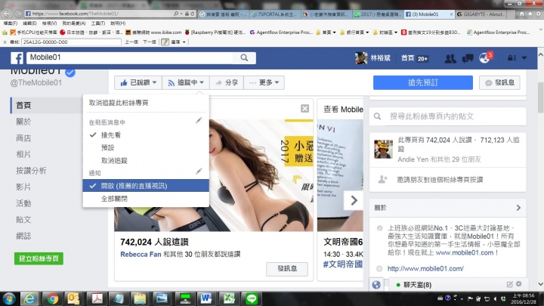Click 發訊息 button under likes card
Viewport: 544px width, 306px height.
coord(287,269)
